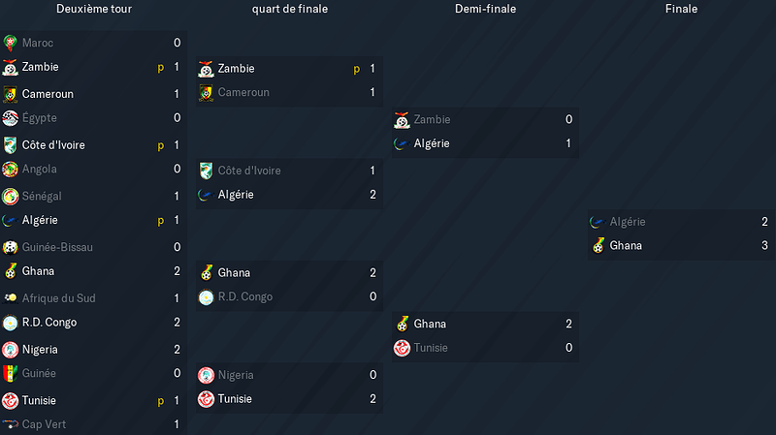The height and width of the screenshot is (435, 776).
Task: Click the Ghana badge in the Finale
Action: (598, 246)
